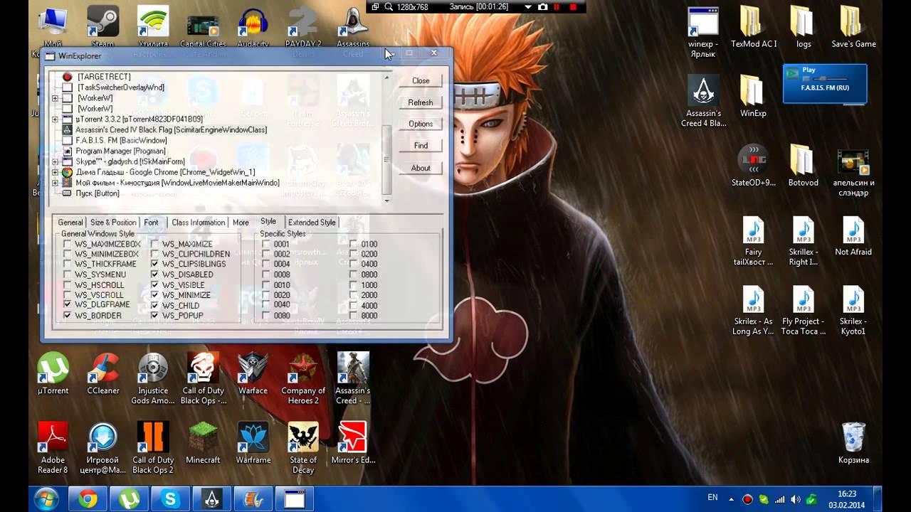
Task: Click Chrome icon in the taskbar
Action: [88, 499]
